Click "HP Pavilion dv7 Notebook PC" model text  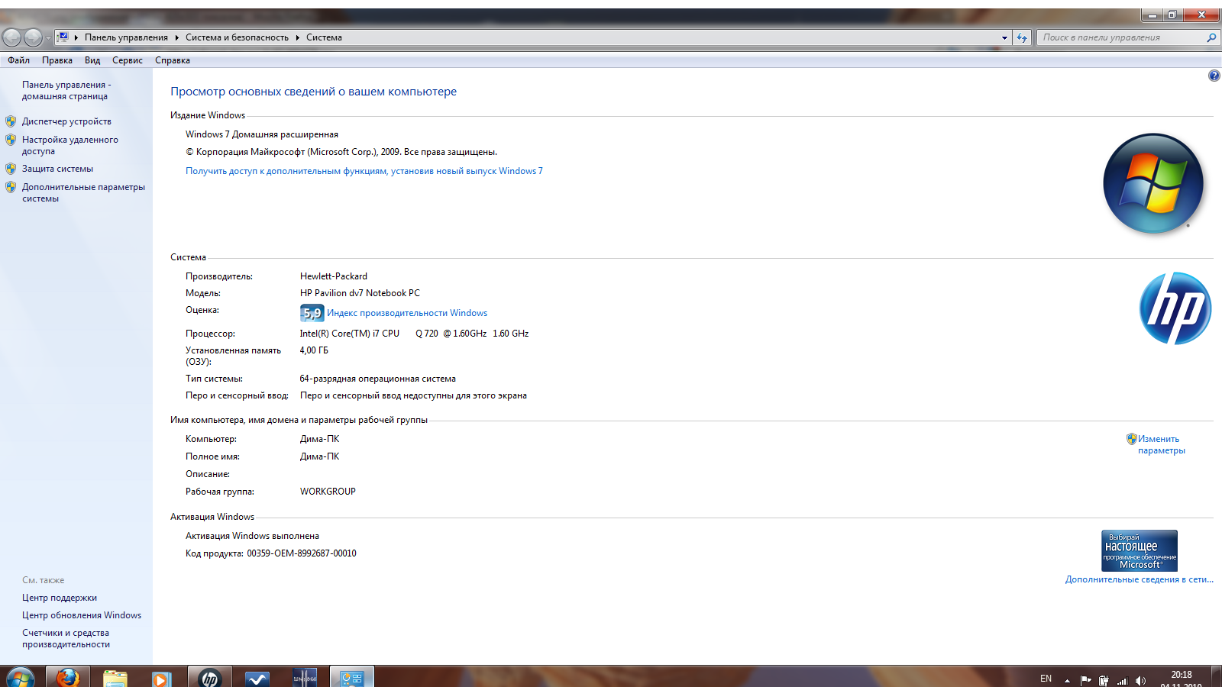(x=360, y=293)
